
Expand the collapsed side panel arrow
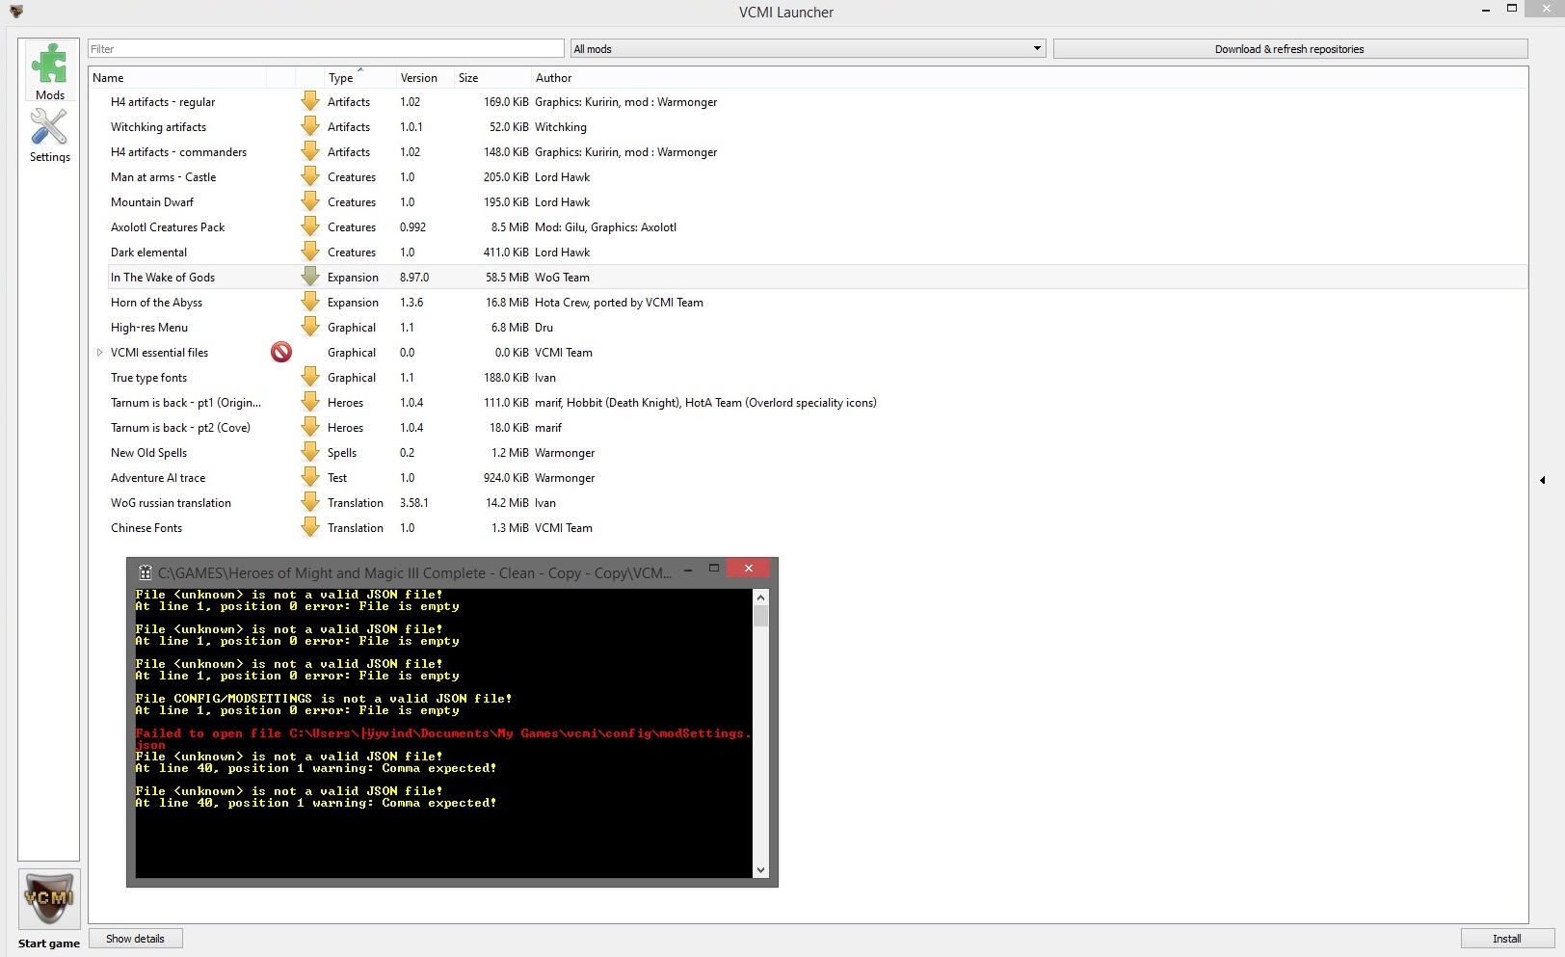tap(1543, 480)
